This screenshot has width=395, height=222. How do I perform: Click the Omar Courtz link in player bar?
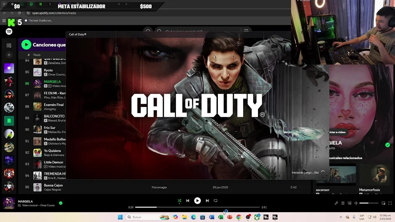pyautogui.click(x=47, y=205)
